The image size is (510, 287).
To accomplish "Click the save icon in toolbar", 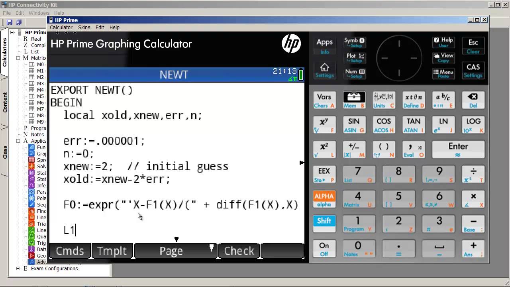I will pos(10,22).
